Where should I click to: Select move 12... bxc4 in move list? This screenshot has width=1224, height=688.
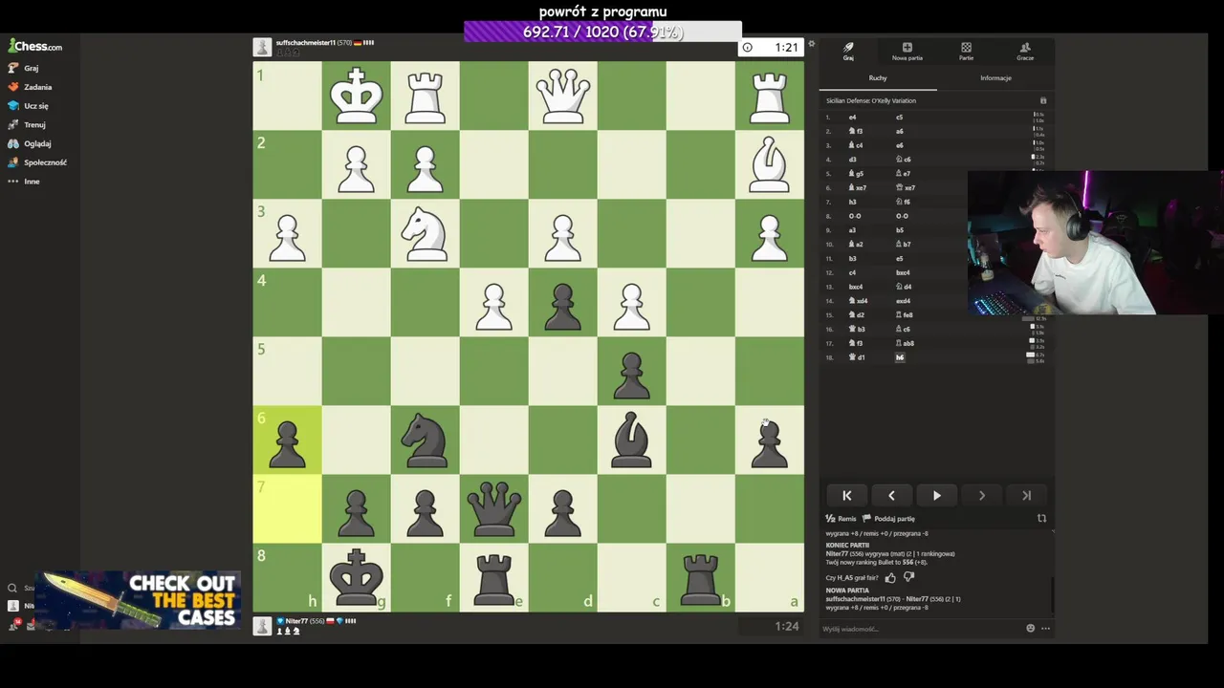(x=902, y=272)
